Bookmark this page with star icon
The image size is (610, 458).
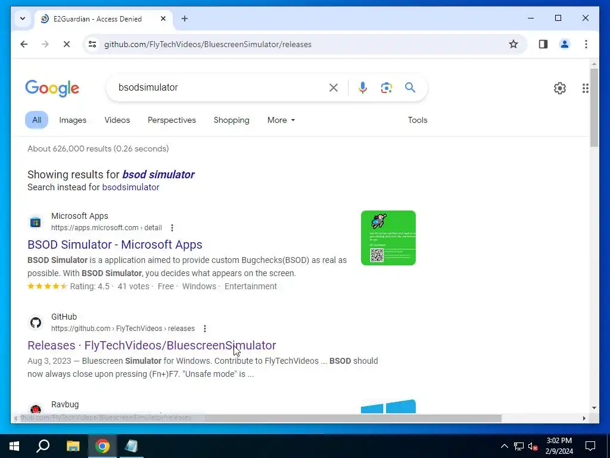click(x=513, y=44)
